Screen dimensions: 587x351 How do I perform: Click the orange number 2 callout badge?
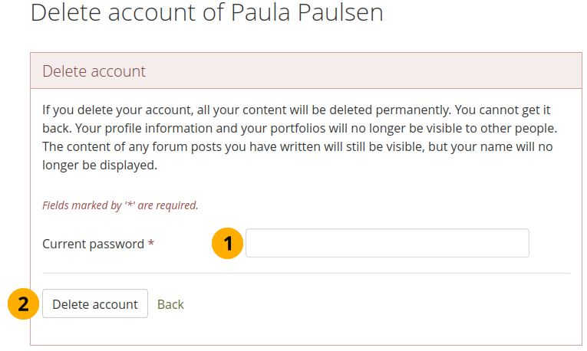click(x=24, y=303)
